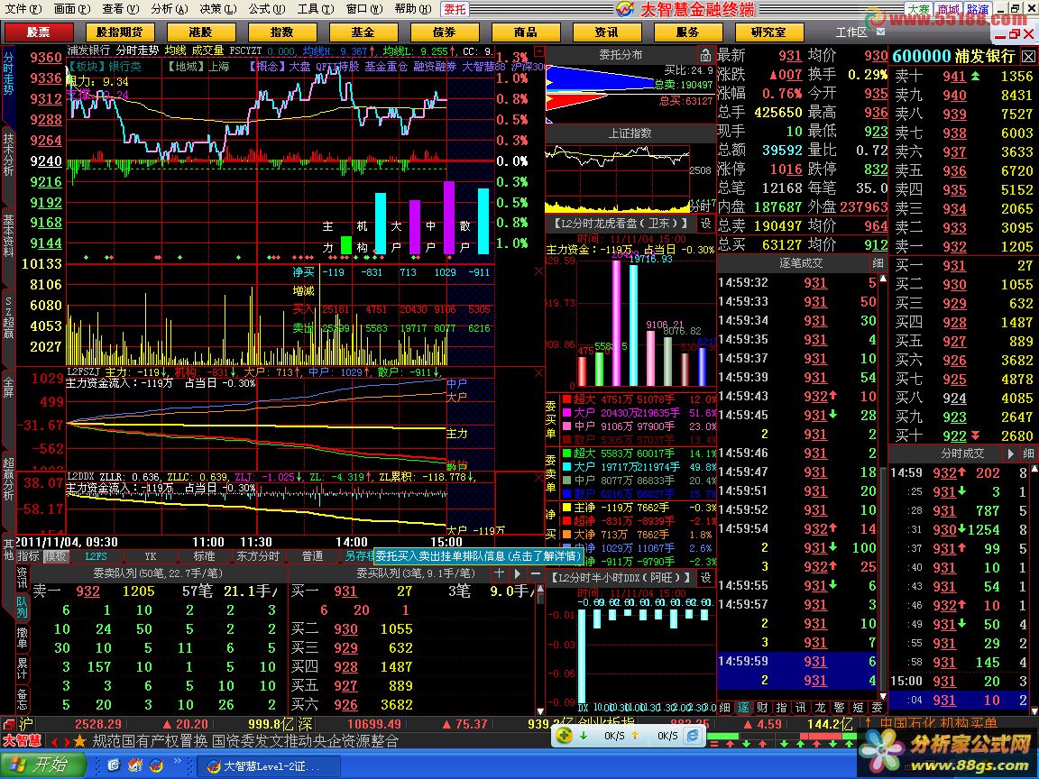Open the 公式(U) menu
The width and height of the screenshot is (1039, 779).
pos(266,9)
